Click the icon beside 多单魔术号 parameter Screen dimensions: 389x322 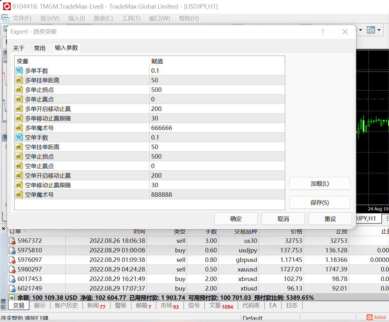coord(19,128)
